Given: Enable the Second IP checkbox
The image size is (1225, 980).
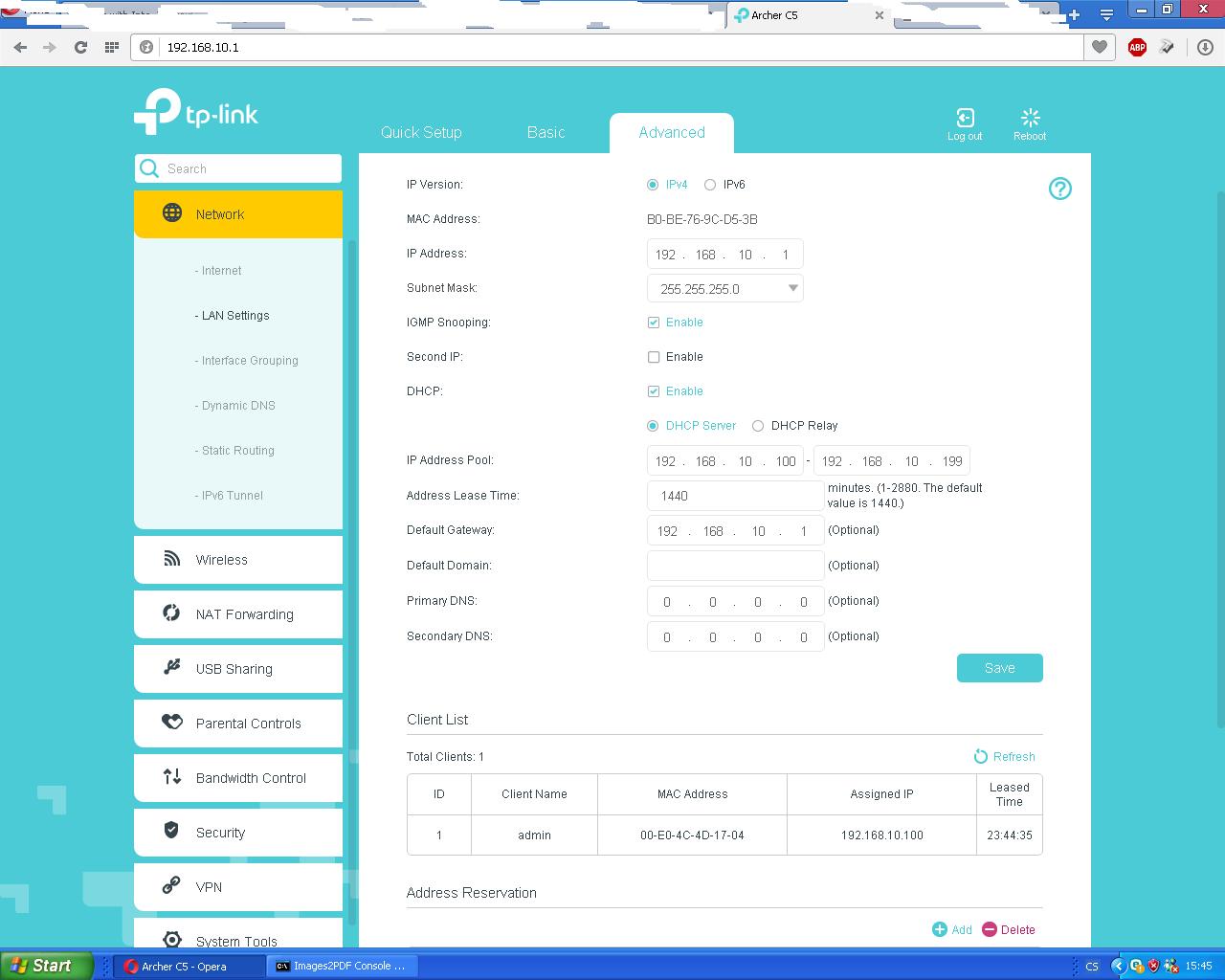Looking at the screenshot, I should (654, 357).
